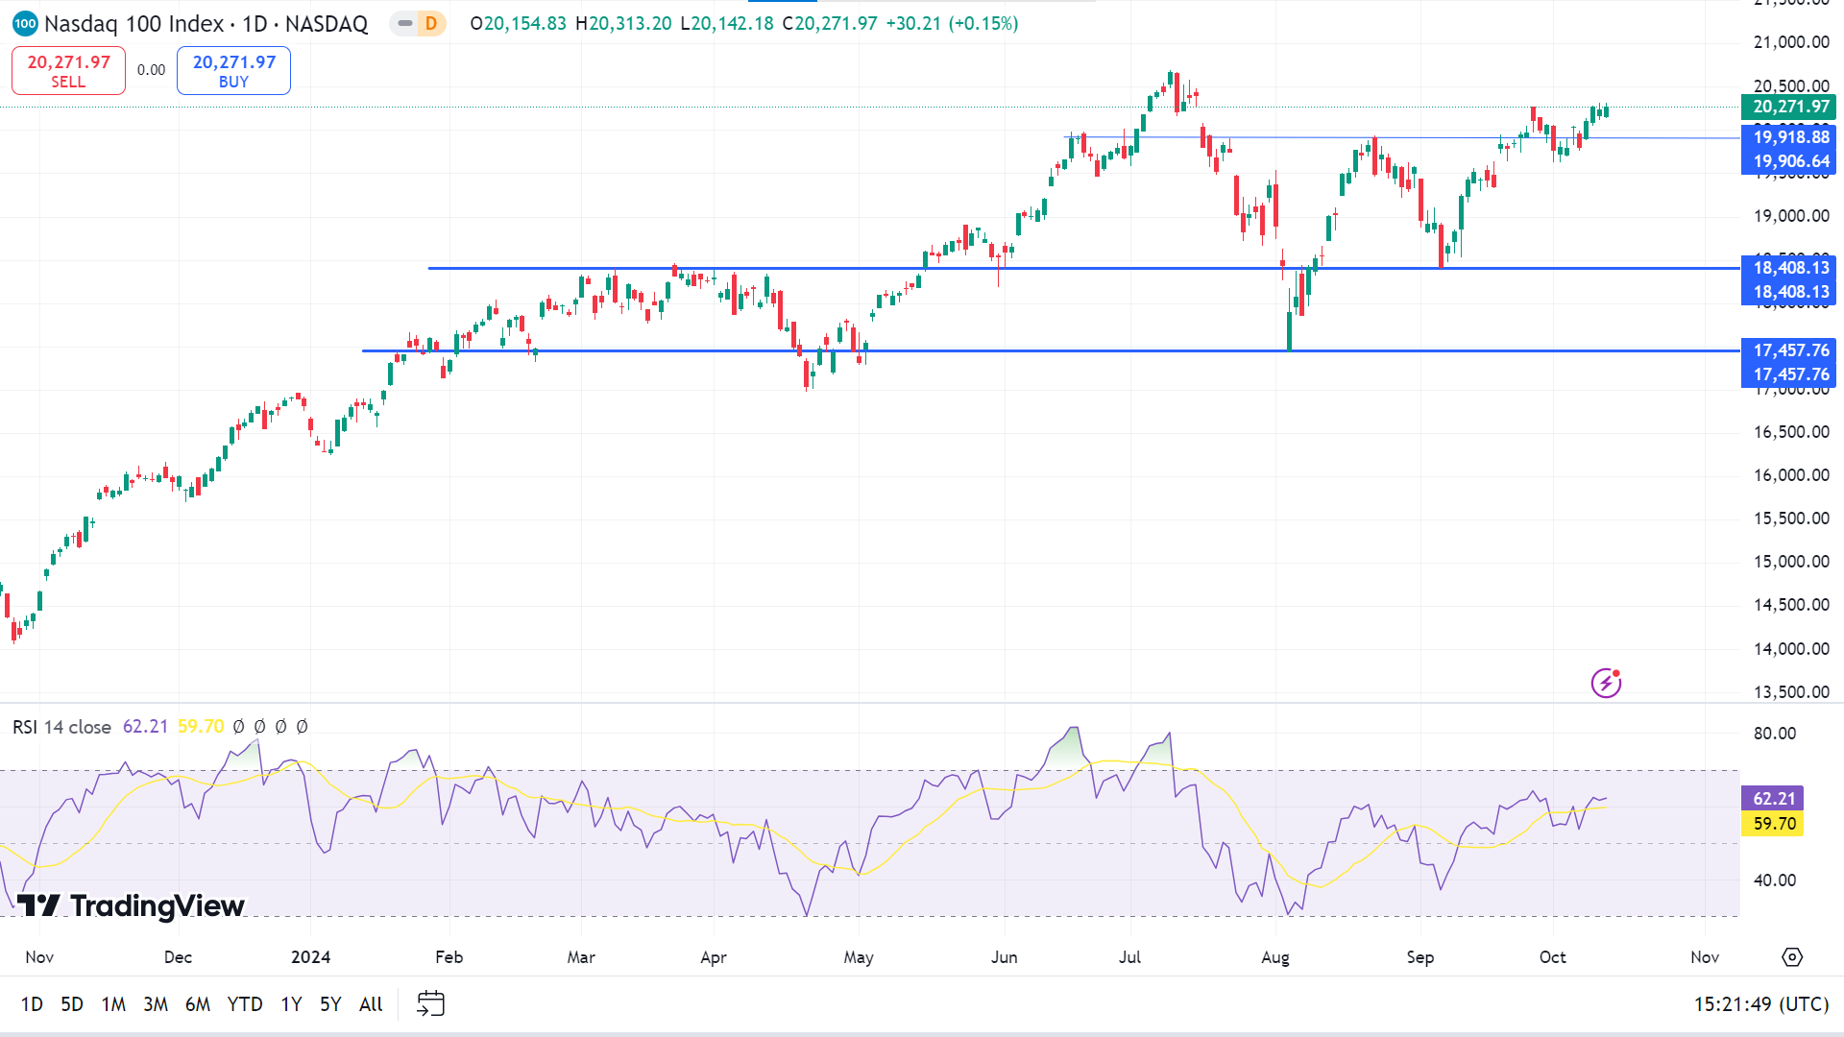This screenshot has height=1037, width=1844.
Task: Select the 1Y time range
Action: [x=291, y=1004]
